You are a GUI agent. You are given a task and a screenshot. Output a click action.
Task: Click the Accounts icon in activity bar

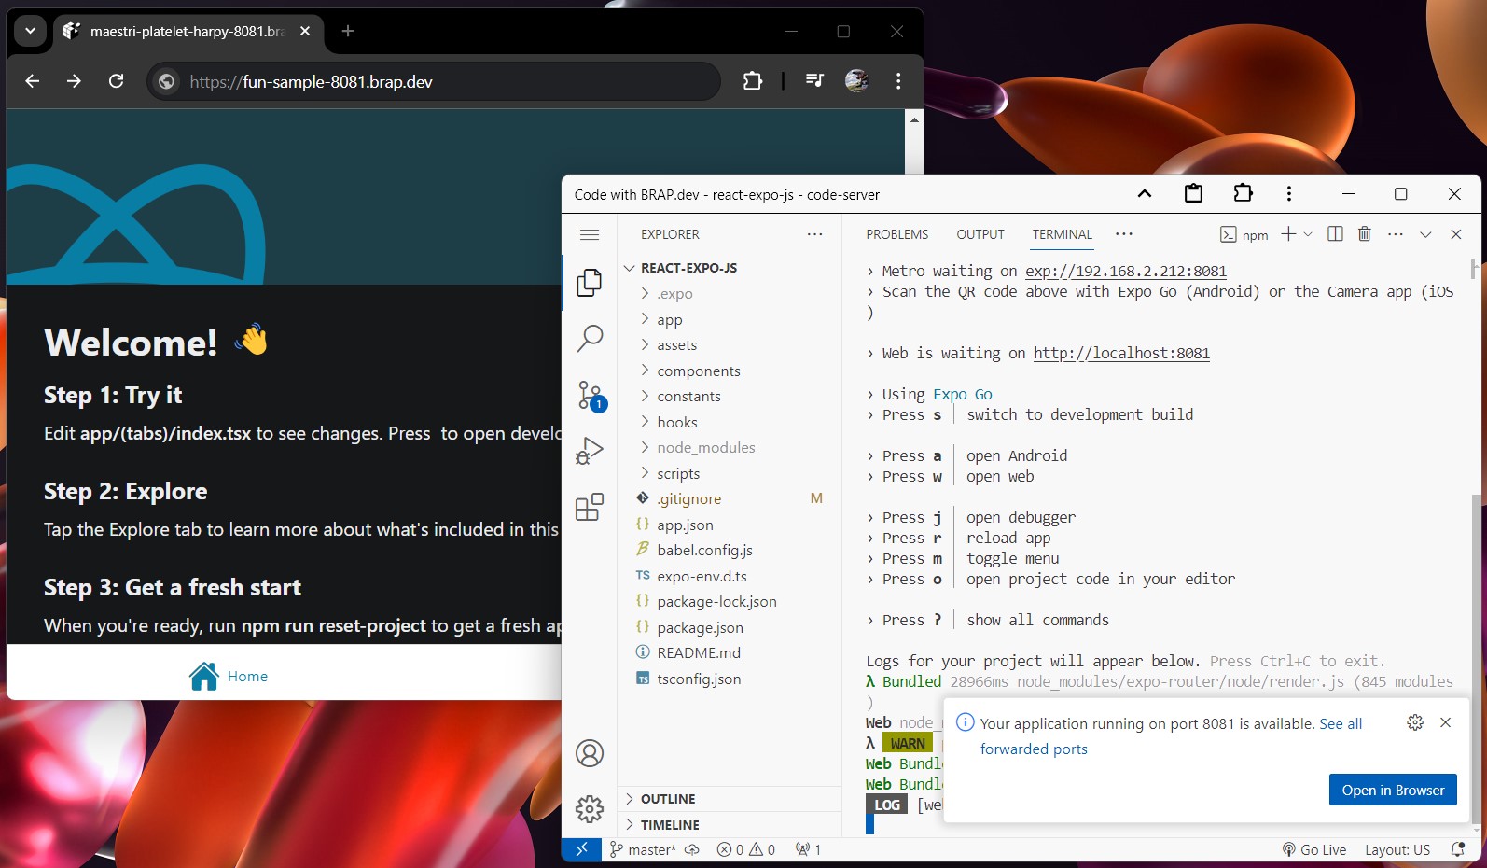590,753
